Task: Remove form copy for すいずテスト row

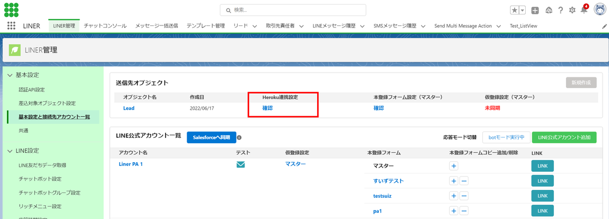Action: [x=464, y=181]
